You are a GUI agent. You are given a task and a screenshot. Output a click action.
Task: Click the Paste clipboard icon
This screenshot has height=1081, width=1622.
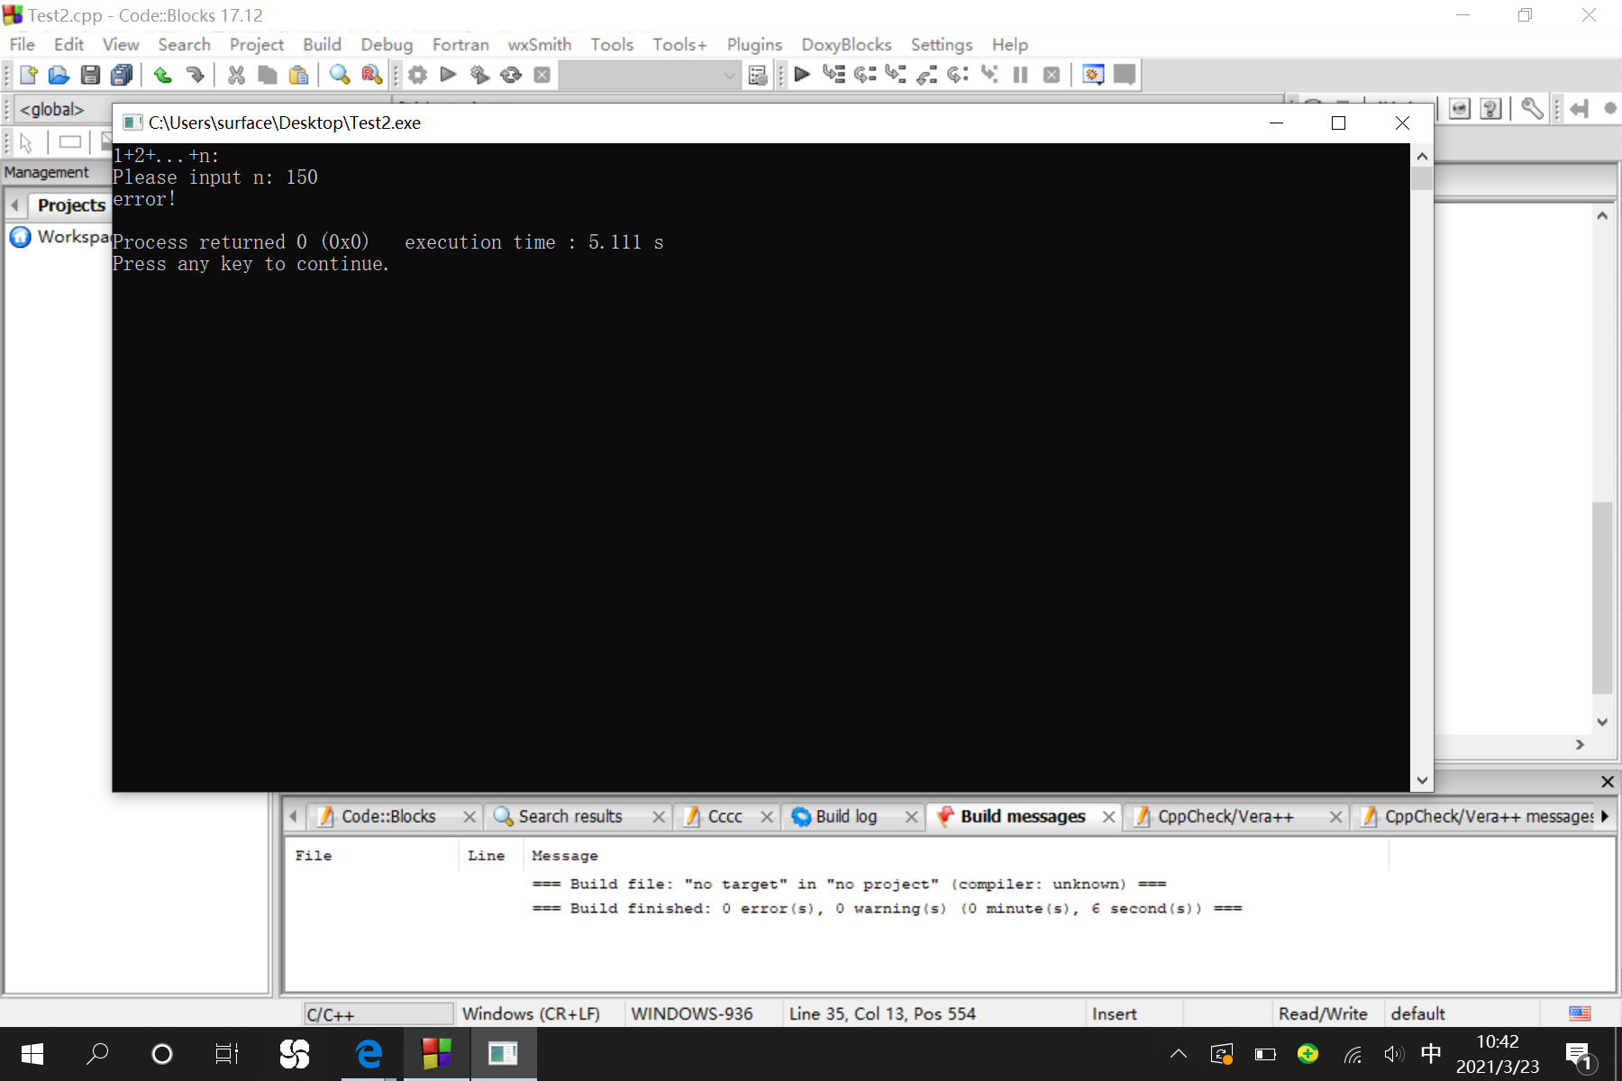pos(298,75)
